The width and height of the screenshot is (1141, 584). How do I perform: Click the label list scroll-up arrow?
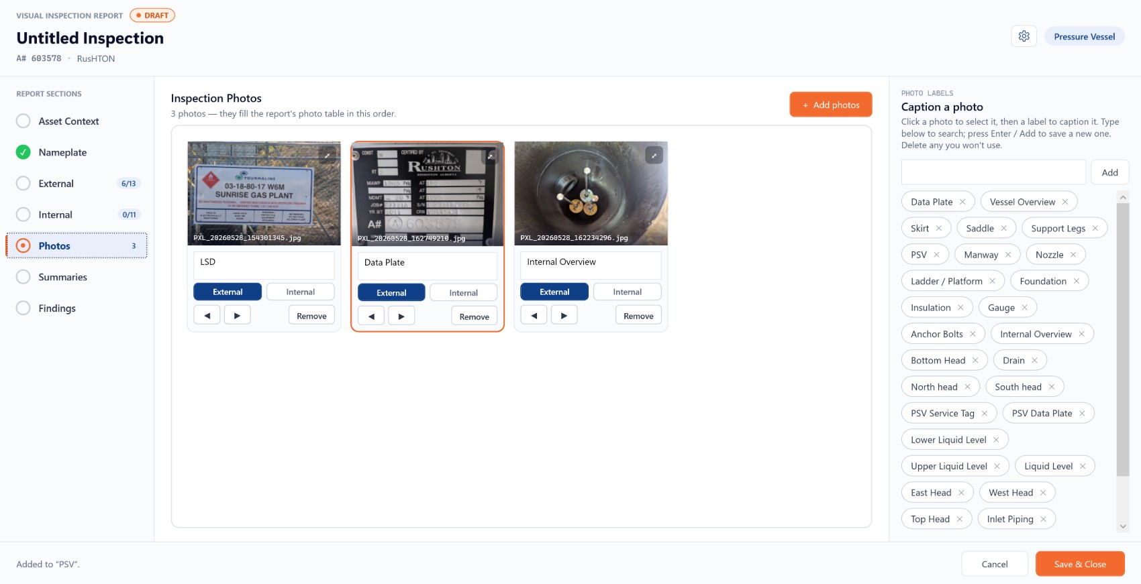(1123, 197)
